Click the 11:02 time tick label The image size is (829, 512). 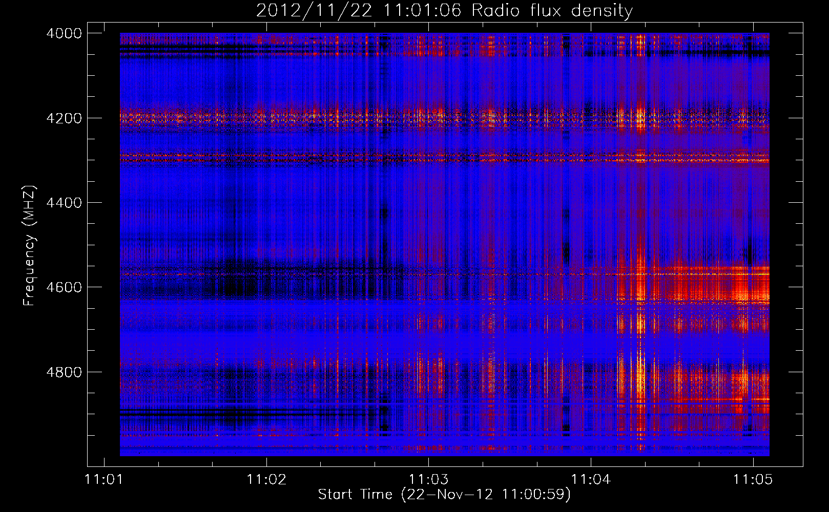click(266, 479)
